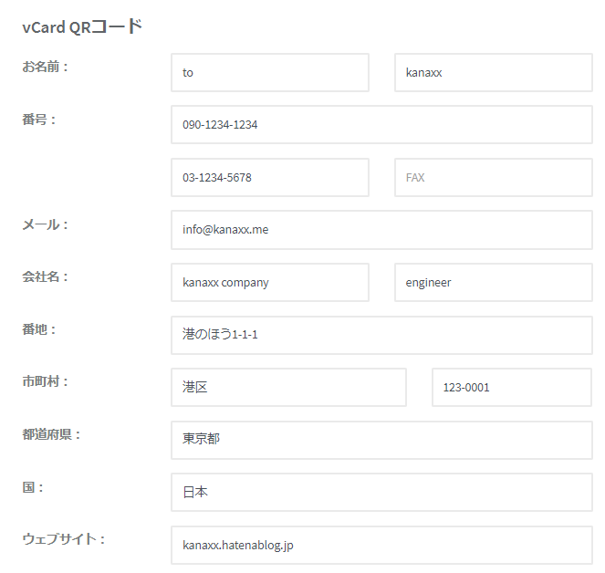Click the country field containing 日本
The height and width of the screenshot is (573, 605).
coord(382,493)
